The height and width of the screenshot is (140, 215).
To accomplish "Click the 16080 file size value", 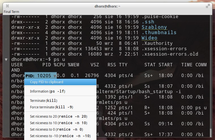I will 95,54.
